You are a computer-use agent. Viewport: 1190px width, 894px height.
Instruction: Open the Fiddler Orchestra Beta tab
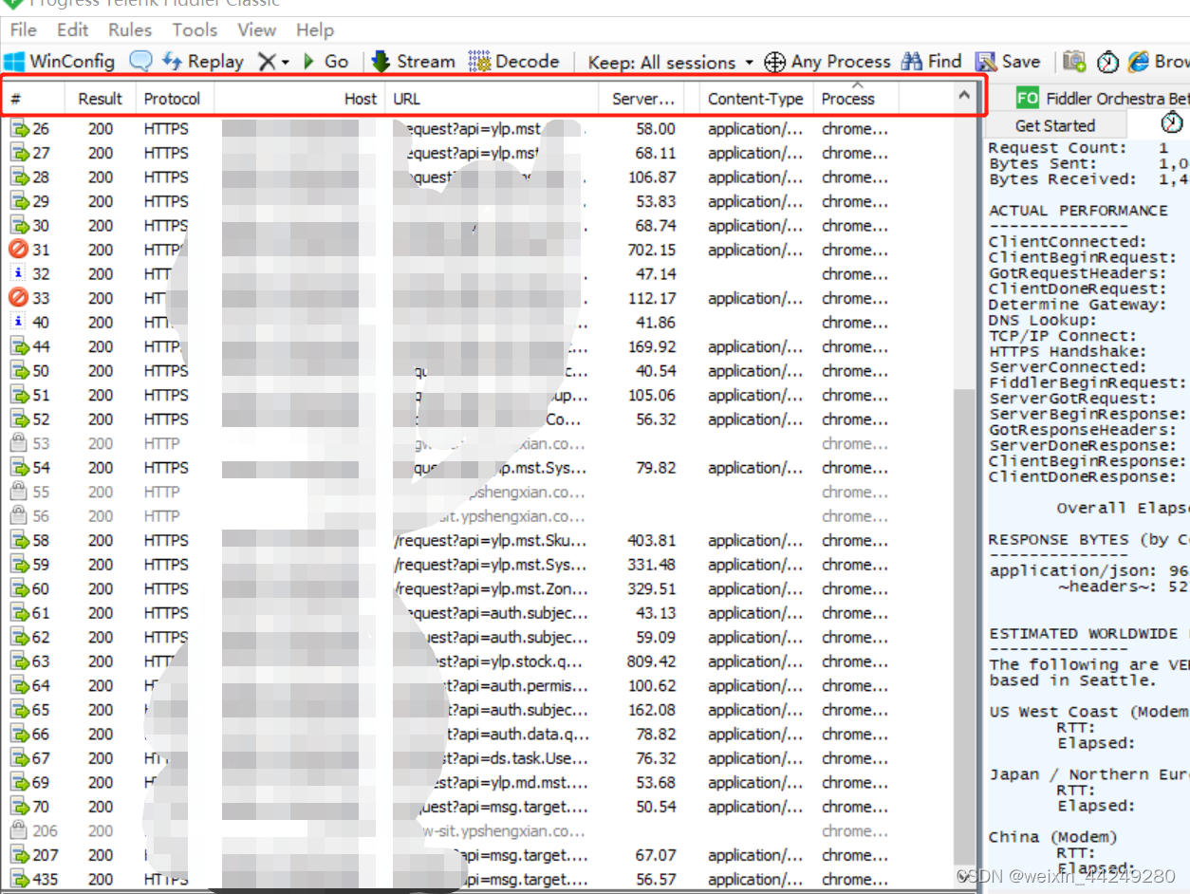[1101, 99]
